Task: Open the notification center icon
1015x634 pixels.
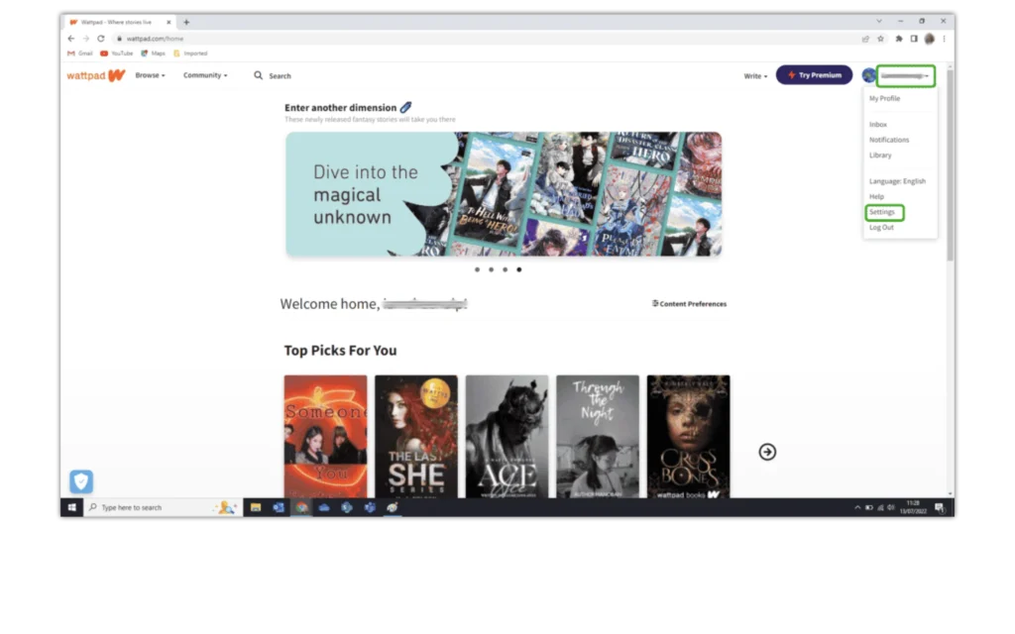Action: tap(940, 508)
